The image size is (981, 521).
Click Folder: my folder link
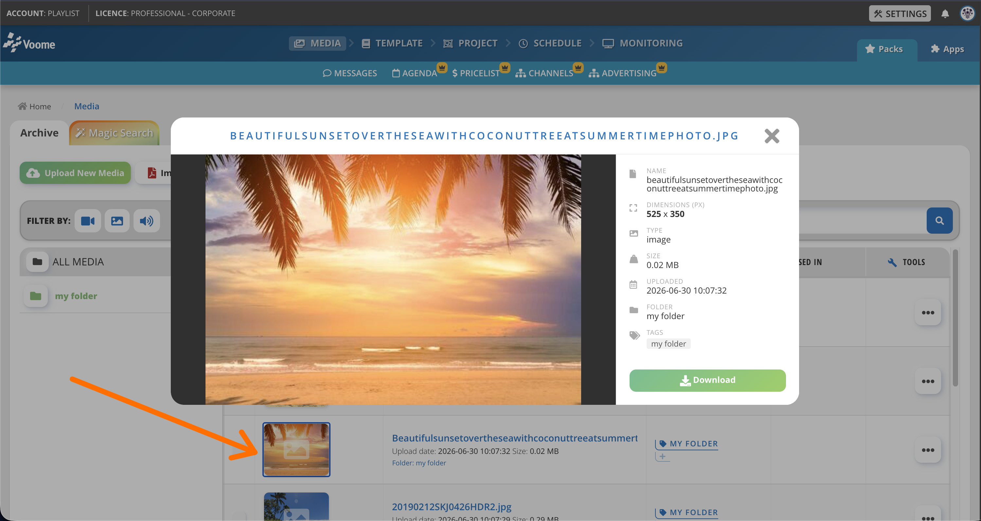419,463
